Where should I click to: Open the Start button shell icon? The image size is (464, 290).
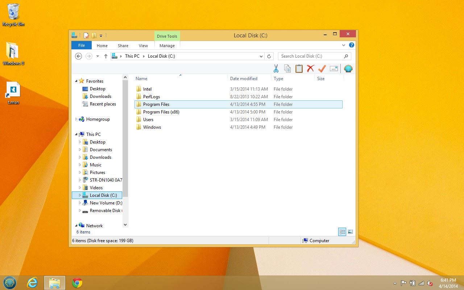coord(10,283)
